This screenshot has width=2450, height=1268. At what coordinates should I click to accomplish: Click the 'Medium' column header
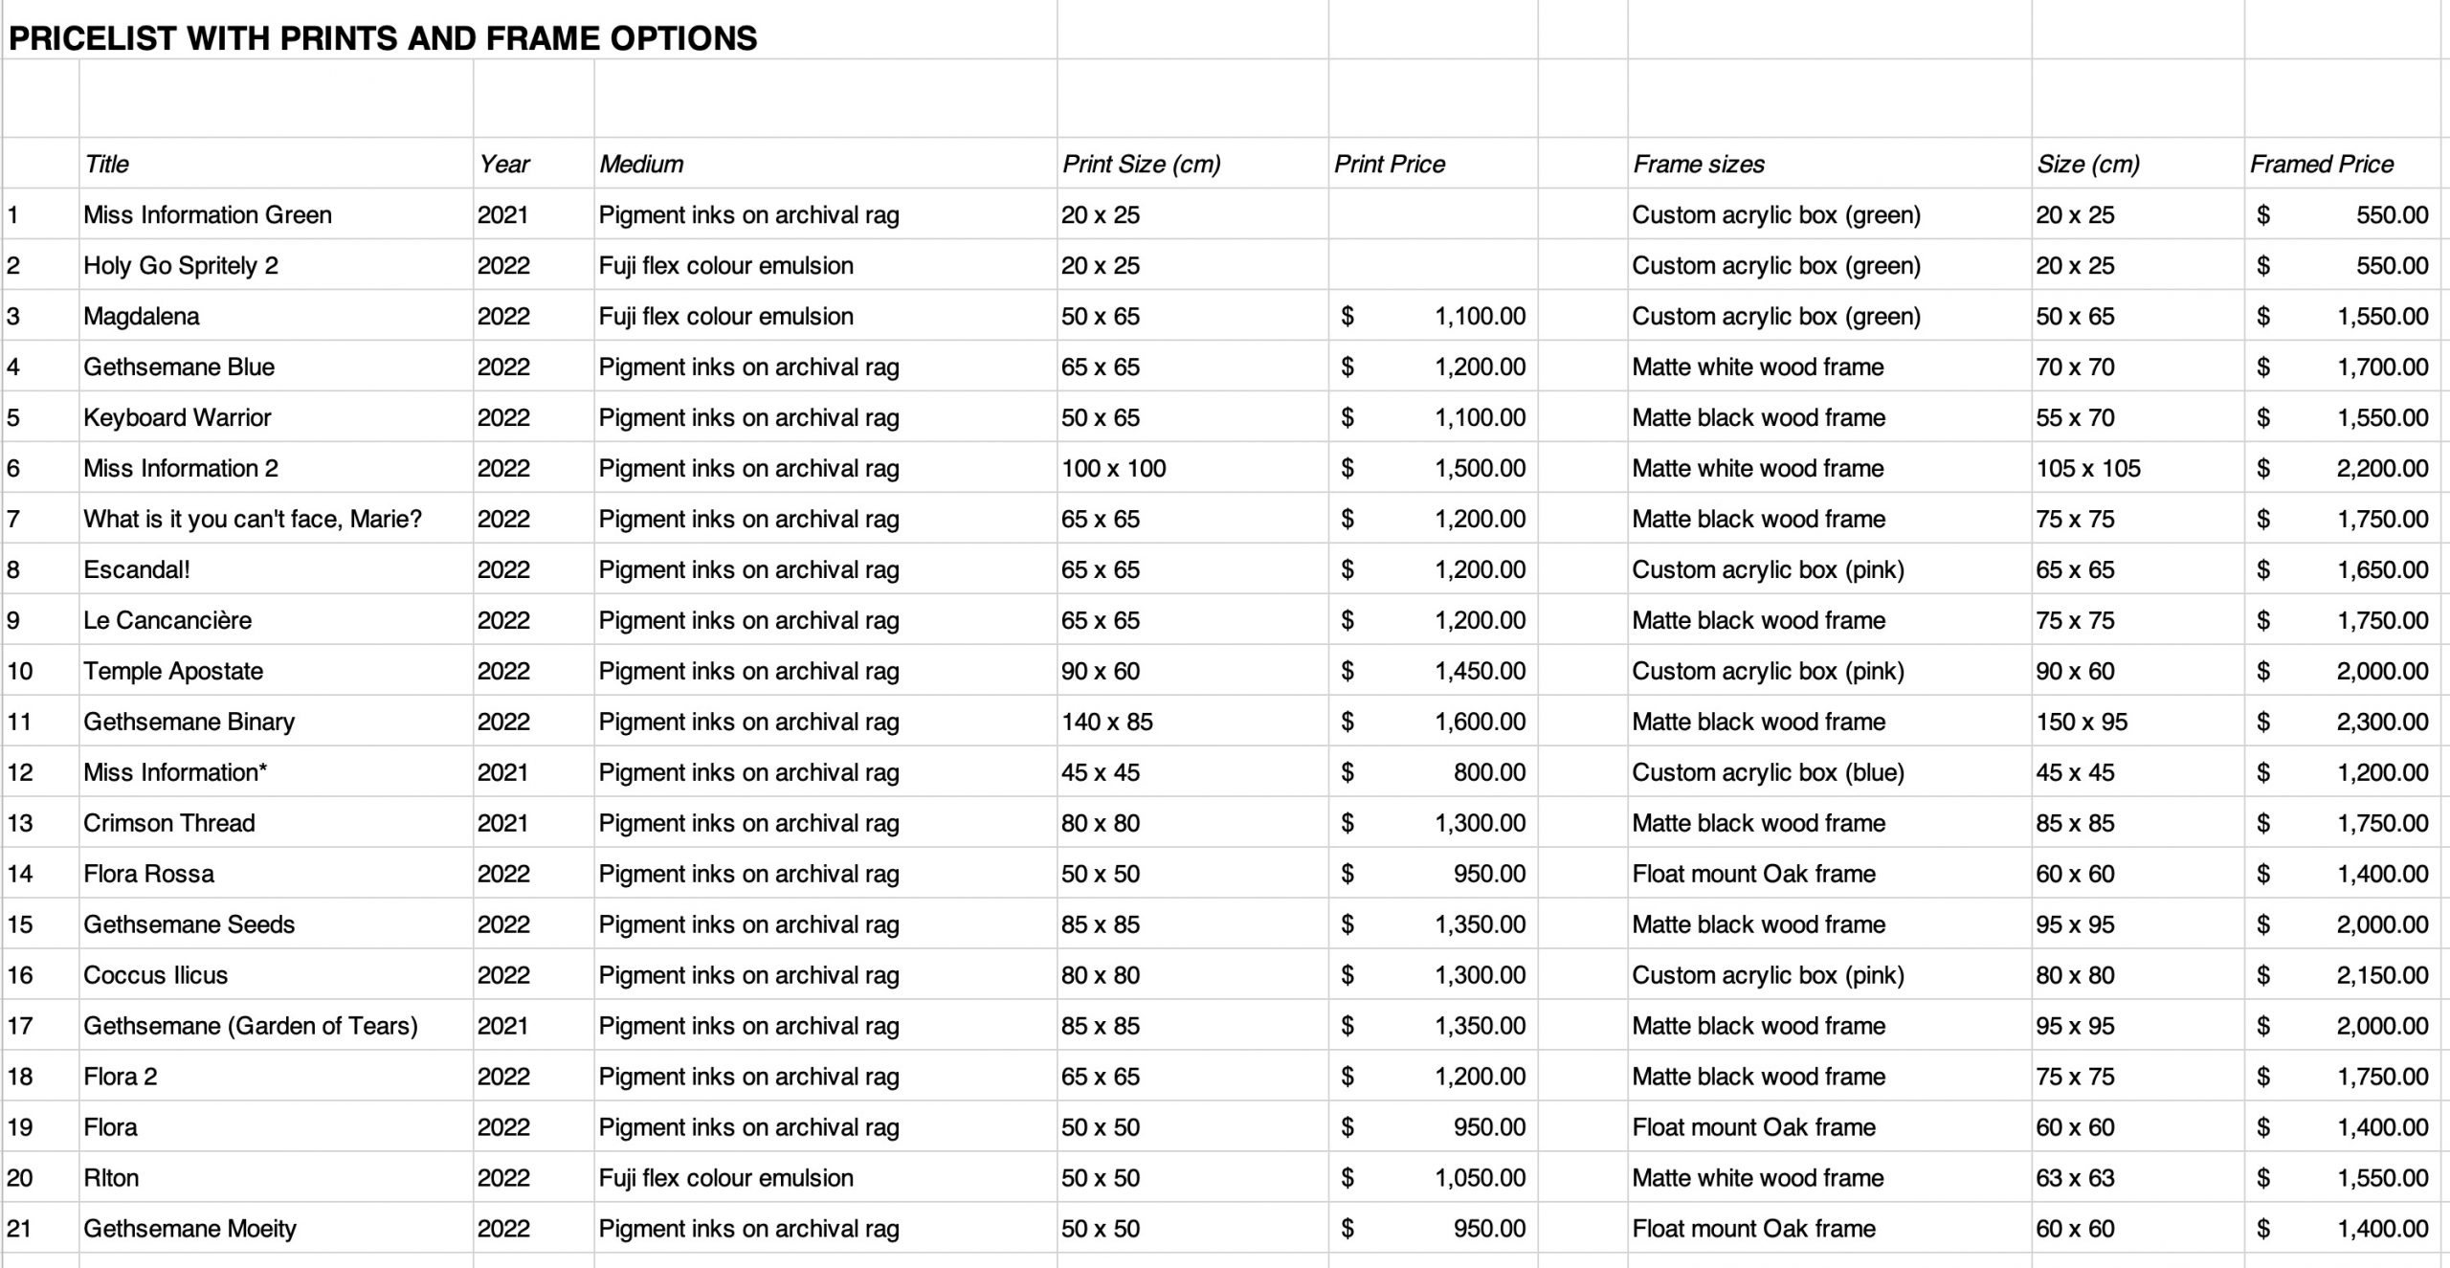[825, 164]
